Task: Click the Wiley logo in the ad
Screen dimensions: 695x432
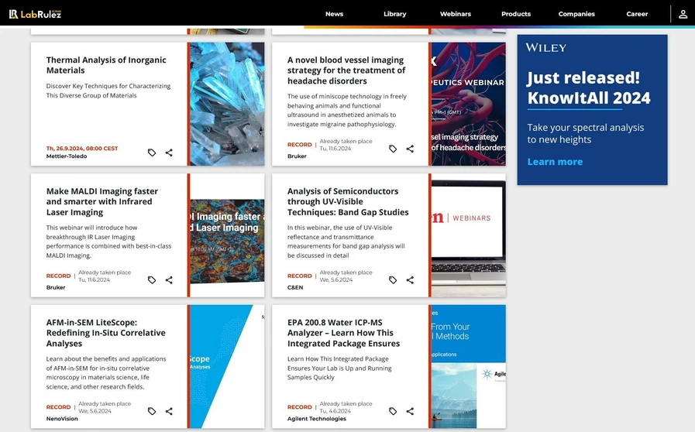Action: click(x=546, y=48)
